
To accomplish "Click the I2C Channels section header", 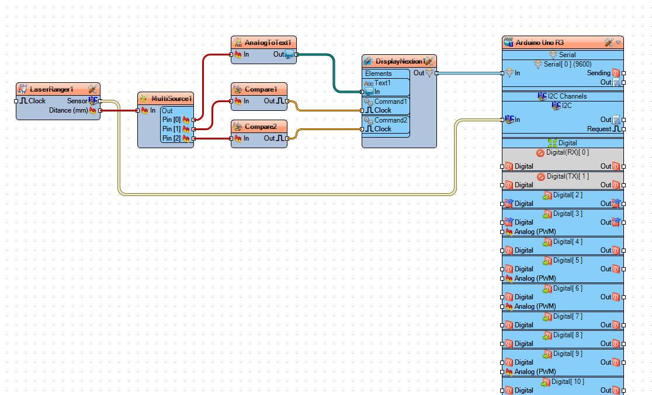I will [563, 96].
